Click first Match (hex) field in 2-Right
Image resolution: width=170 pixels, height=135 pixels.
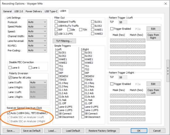pyautogui.click(x=136, y=96)
